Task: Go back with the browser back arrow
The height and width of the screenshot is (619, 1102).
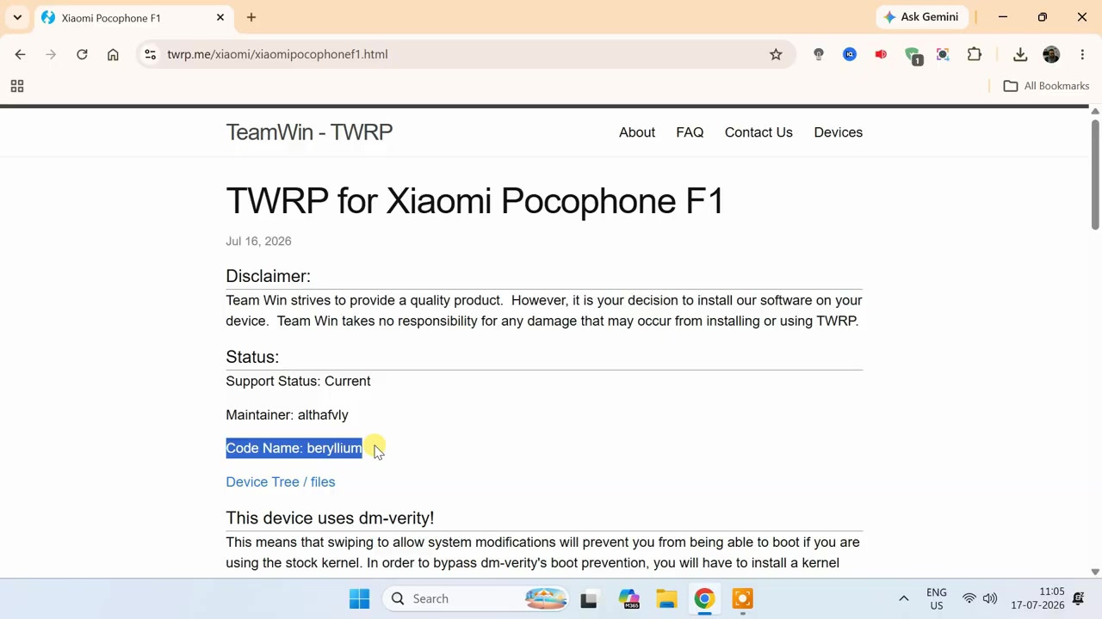Action: 20,54
